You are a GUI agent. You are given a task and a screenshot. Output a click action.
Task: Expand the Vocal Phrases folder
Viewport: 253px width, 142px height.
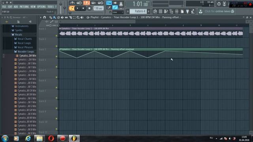24,47
